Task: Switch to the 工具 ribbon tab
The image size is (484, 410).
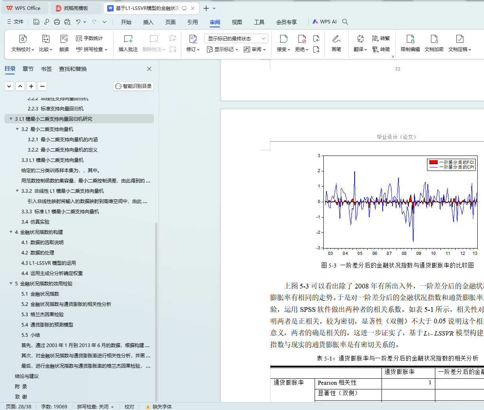Action: (x=259, y=22)
